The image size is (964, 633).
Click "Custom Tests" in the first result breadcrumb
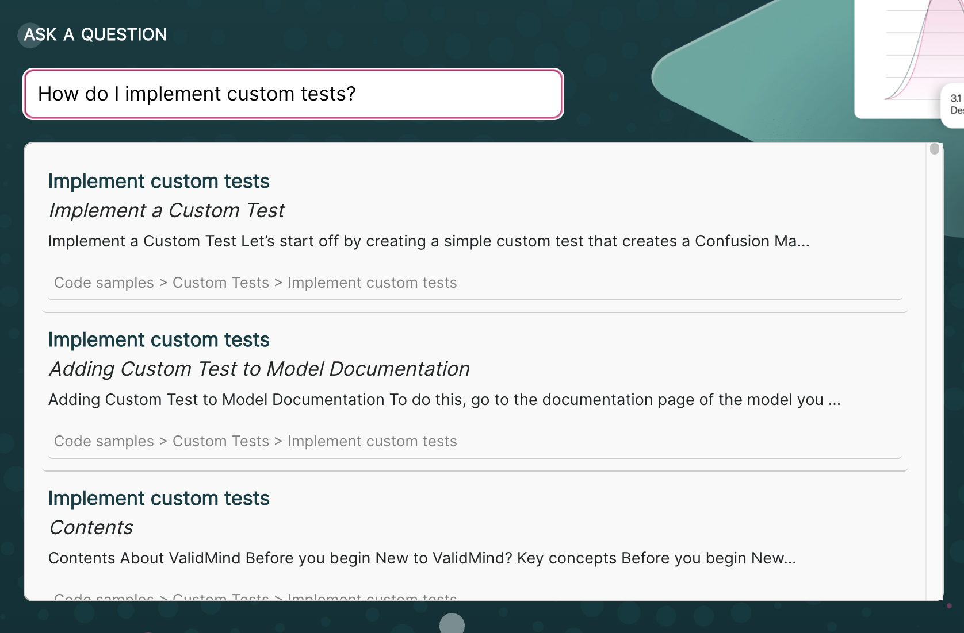click(220, 283)
